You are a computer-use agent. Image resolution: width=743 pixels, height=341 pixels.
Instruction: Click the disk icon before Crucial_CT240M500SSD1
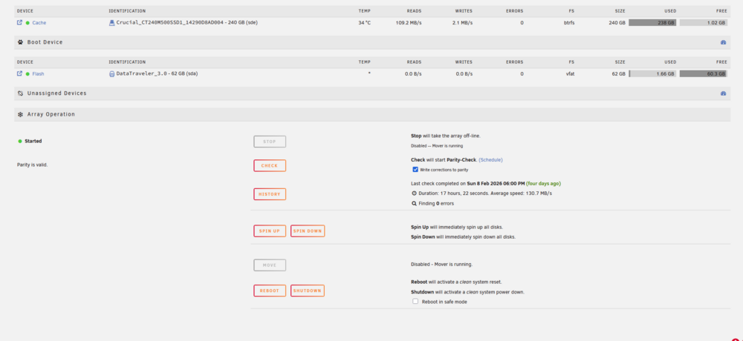pos(112,23)
